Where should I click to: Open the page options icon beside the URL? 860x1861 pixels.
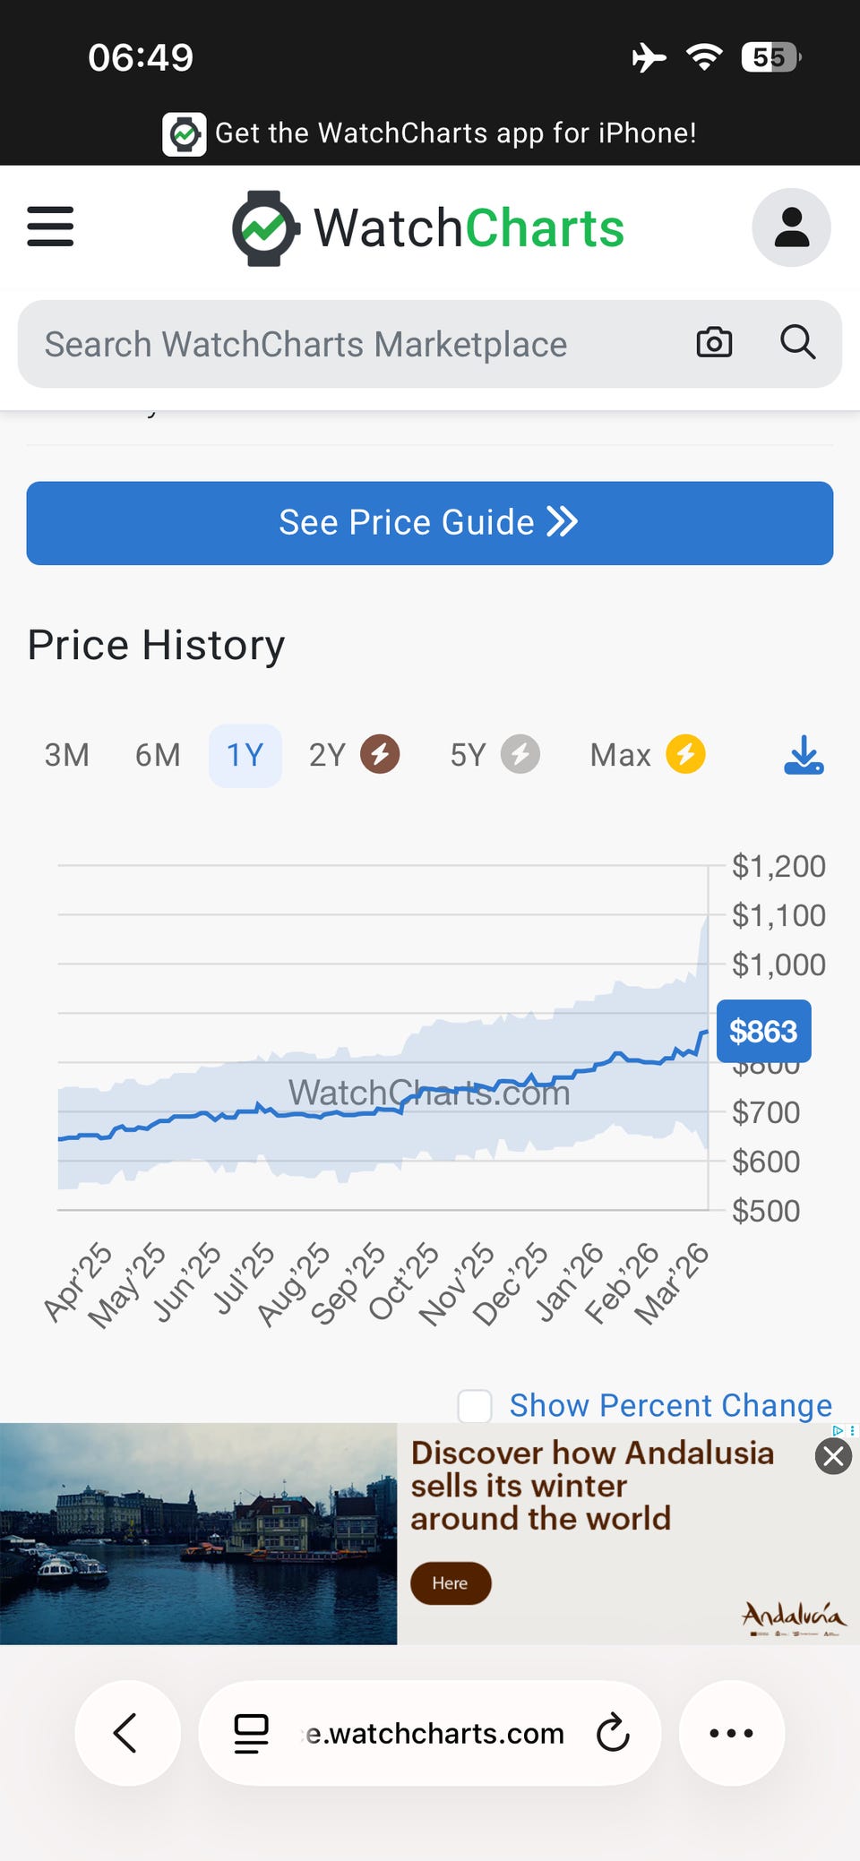(x=251, y=1733)
